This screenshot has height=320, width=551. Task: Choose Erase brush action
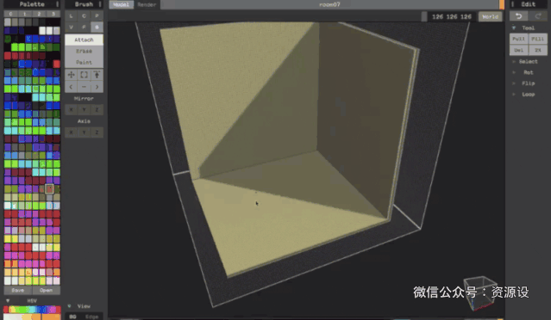(84, 51)
